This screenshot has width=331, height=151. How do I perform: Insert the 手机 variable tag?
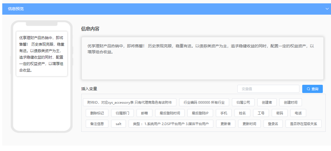tap(224, 113)
